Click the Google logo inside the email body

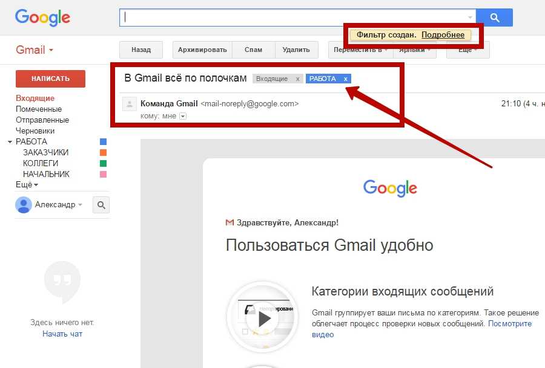[x=390, y=188]
